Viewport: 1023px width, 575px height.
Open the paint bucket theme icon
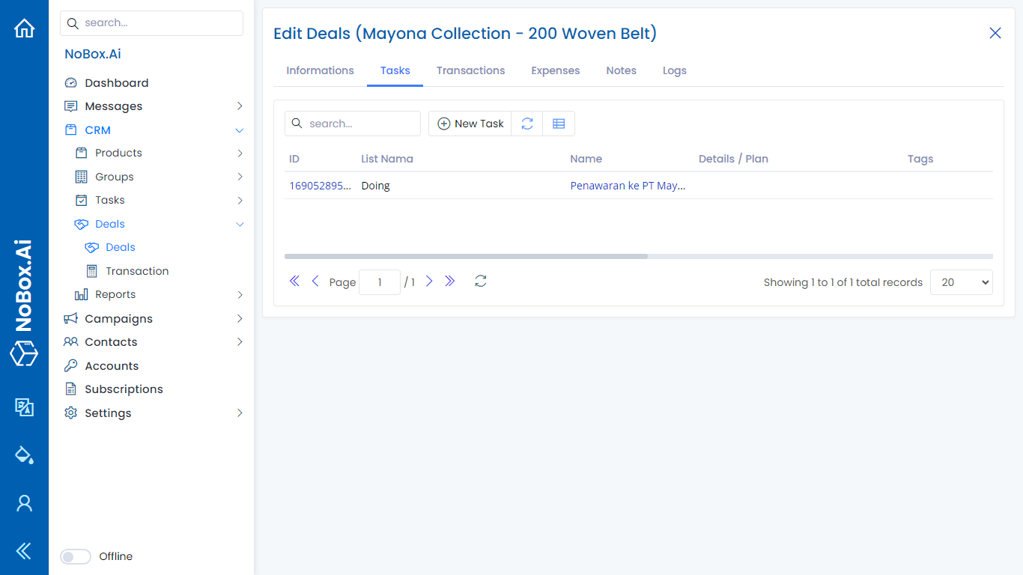24,454
